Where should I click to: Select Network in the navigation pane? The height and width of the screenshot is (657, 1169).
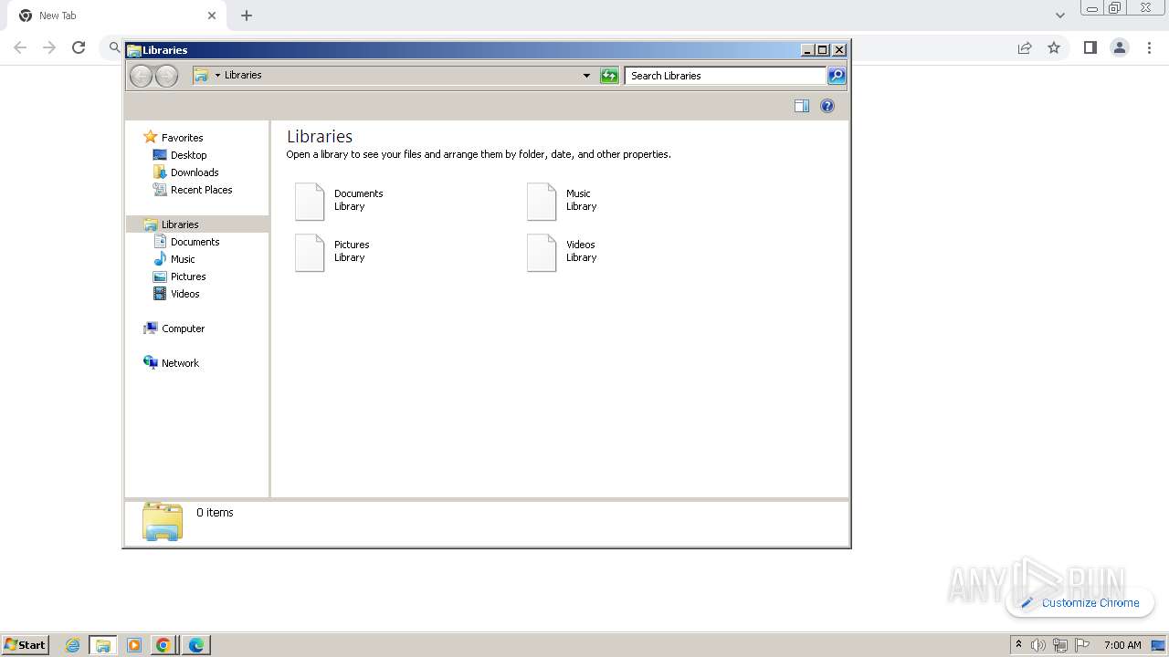[180, 363]
